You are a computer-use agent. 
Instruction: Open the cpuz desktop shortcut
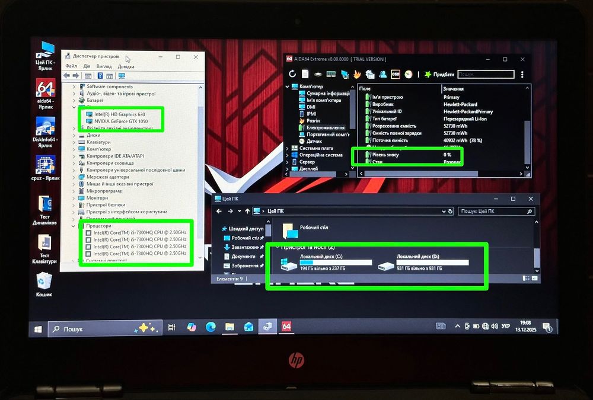46,168
